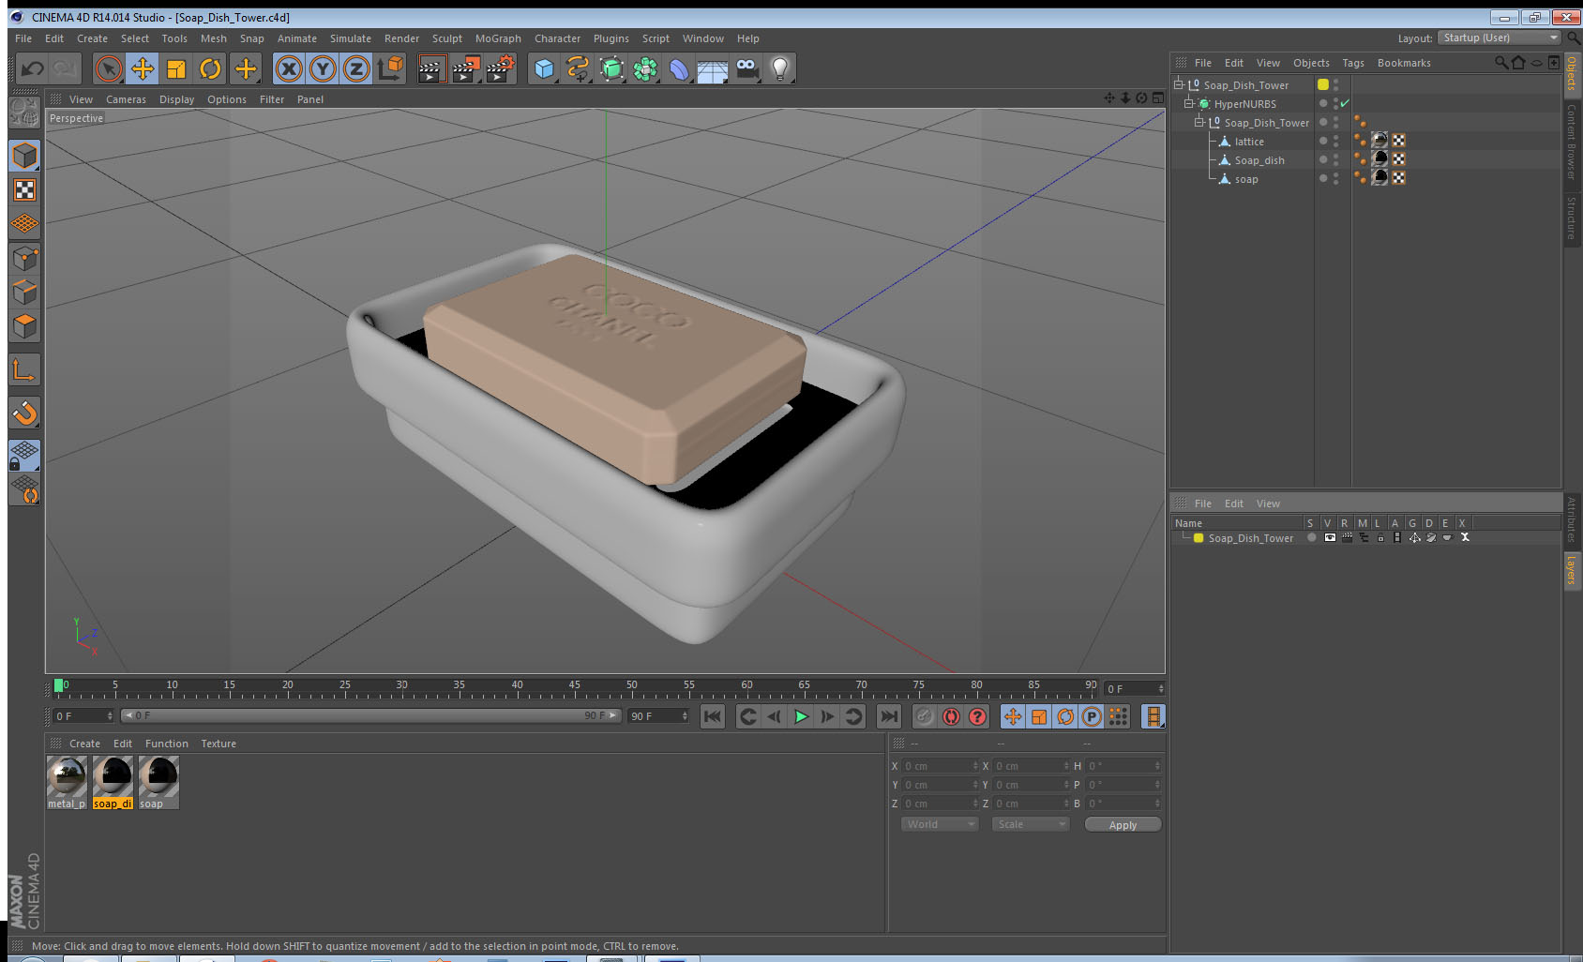Screen dimensions: 1583x962
Task: Enable the axis tool in left palette
Action: [24, 370]
